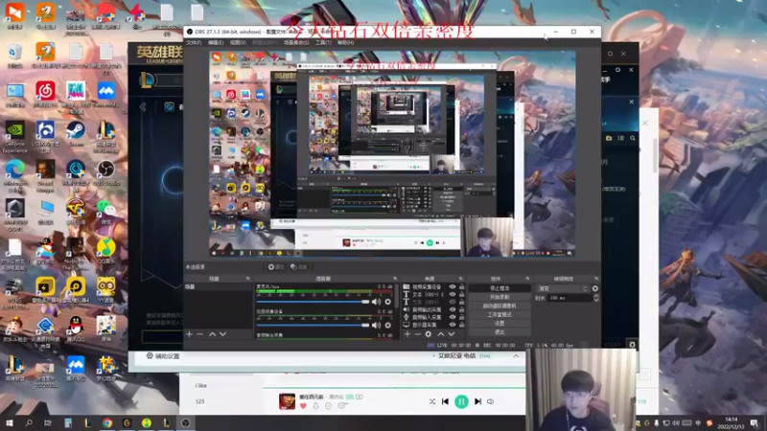Adjust first audio mixer volume slider
Screen dimensions: 767x431
[x=314, y=302]
